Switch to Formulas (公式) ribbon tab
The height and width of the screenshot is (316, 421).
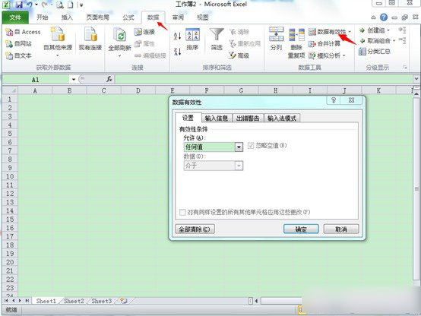pyautogui.click(x=128, y=17)
